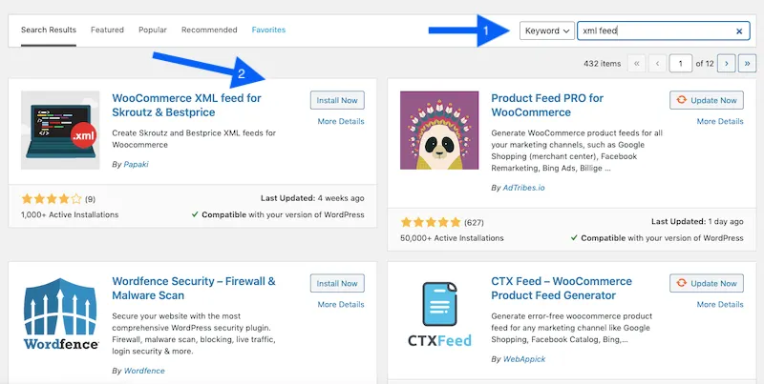Viewport: 764px width, 384px height.
Task: Install WooCommerce XML feed for Skroutz plugin
Action: pos(337,100)
